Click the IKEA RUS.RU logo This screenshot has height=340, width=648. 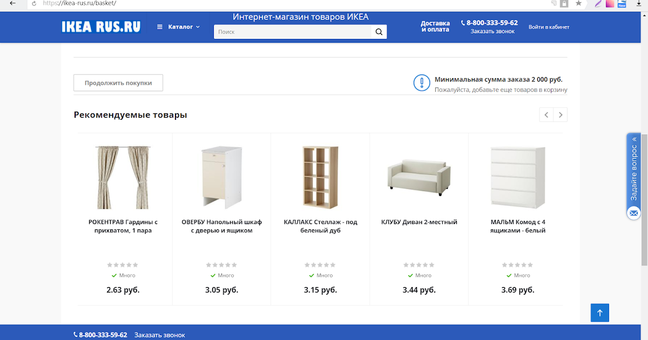click(x=102, y=27)
